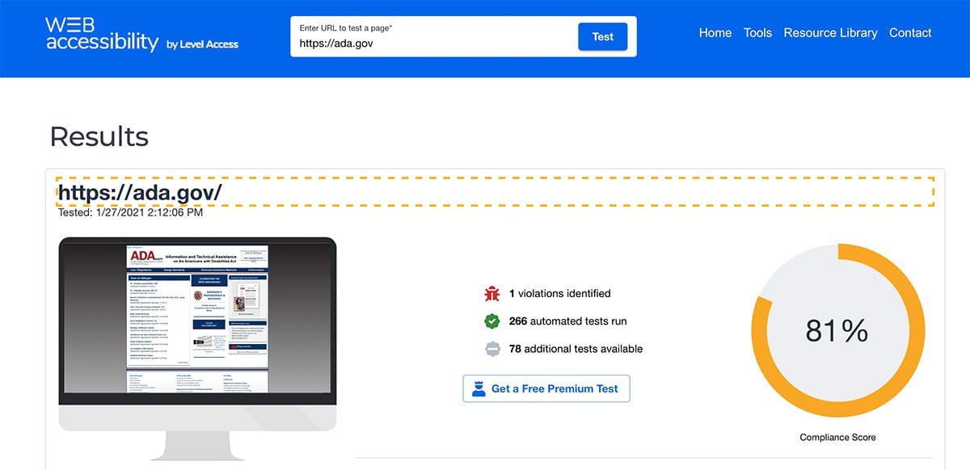970x470 pixels.
Task: Open the Resource Library menu item
Action: click(x=830, y=33)
